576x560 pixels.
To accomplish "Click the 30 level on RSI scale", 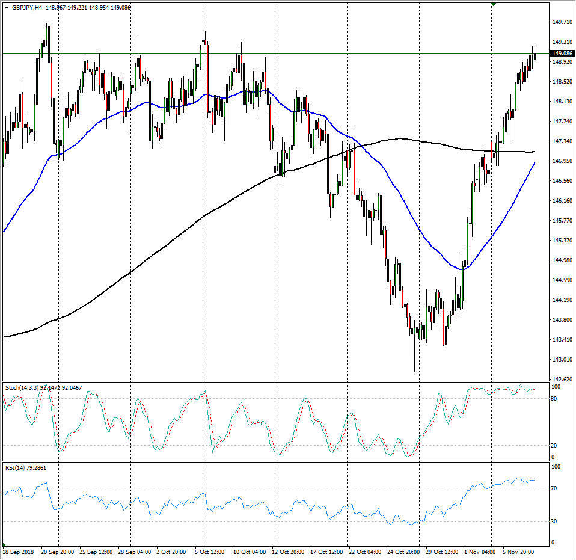I will tap(554, 521).
